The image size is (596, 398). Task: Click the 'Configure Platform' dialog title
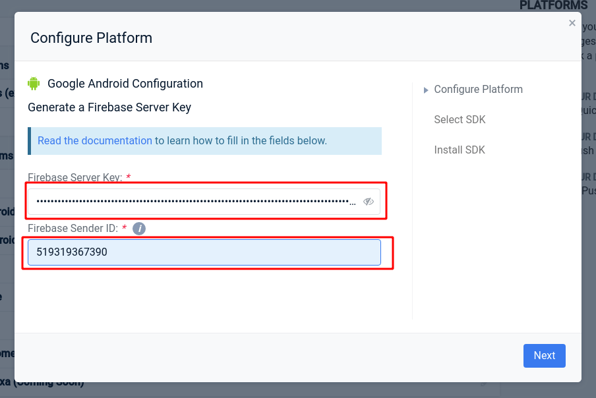[x=91, y=38]
